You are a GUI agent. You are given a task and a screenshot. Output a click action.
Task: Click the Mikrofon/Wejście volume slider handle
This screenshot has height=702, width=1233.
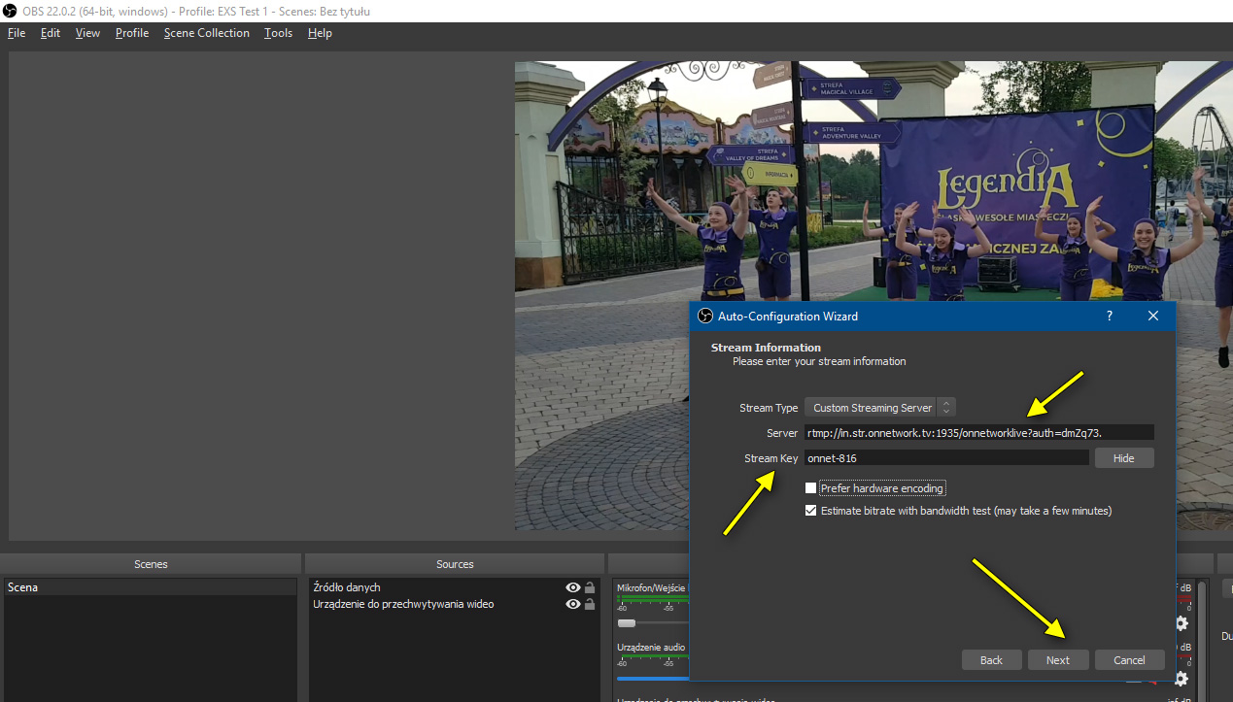pyautogui.click(x=627, y=623)
